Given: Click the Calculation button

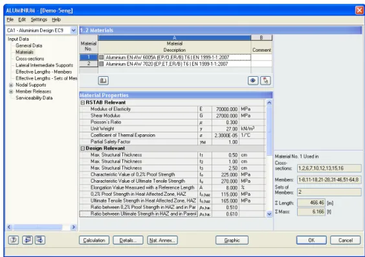Looking at the screenshot, I should tap(94, 240).
